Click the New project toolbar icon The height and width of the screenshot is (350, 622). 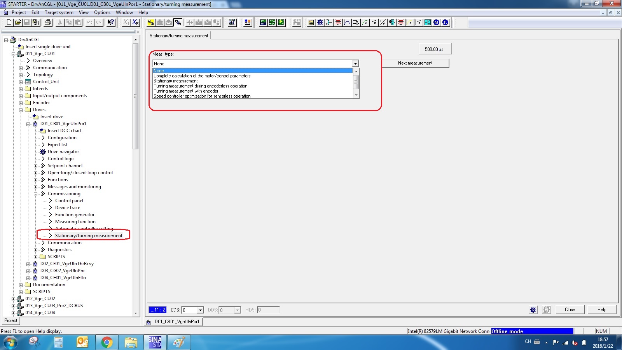[x=9, y=23]
